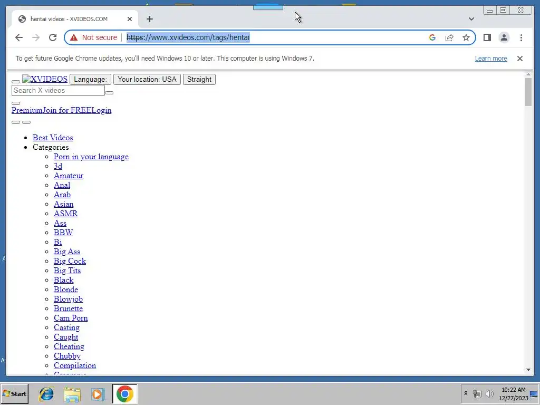Screen dimensions: 540x405
Task: Open the Porn in your language link
Action: (91, 157)
